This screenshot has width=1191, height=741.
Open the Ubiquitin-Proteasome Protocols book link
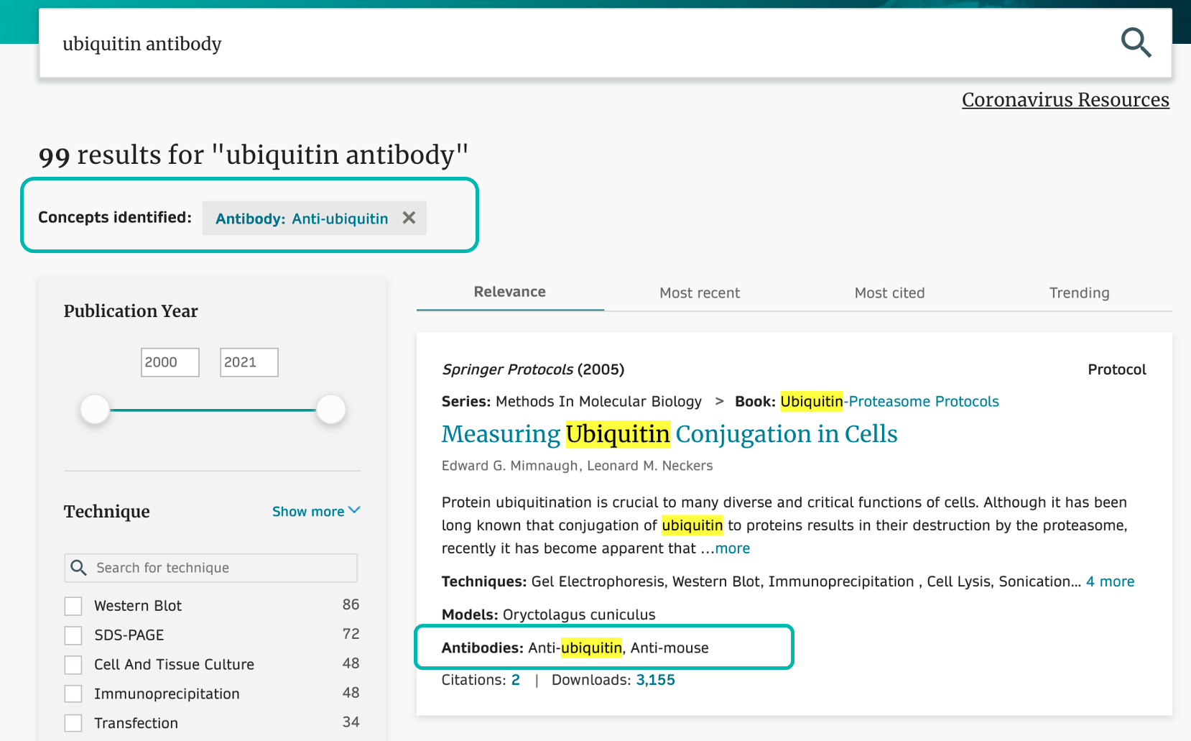[x=889, y=401]
